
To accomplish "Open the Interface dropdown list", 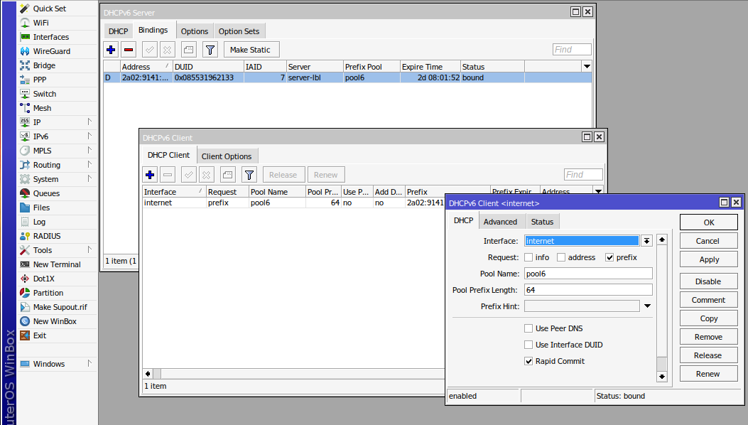I will click(646, 241).
